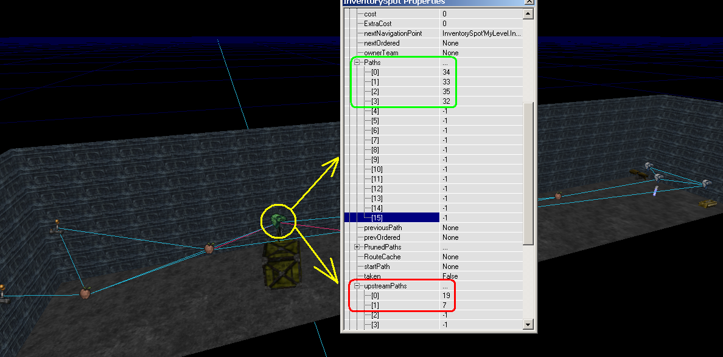Select the Paths [9] row
The image size is (723, 357).
click(433, 160)
